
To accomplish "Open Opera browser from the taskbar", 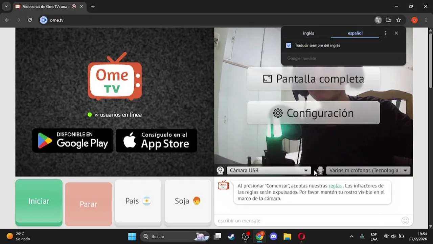I will (301, 236).
